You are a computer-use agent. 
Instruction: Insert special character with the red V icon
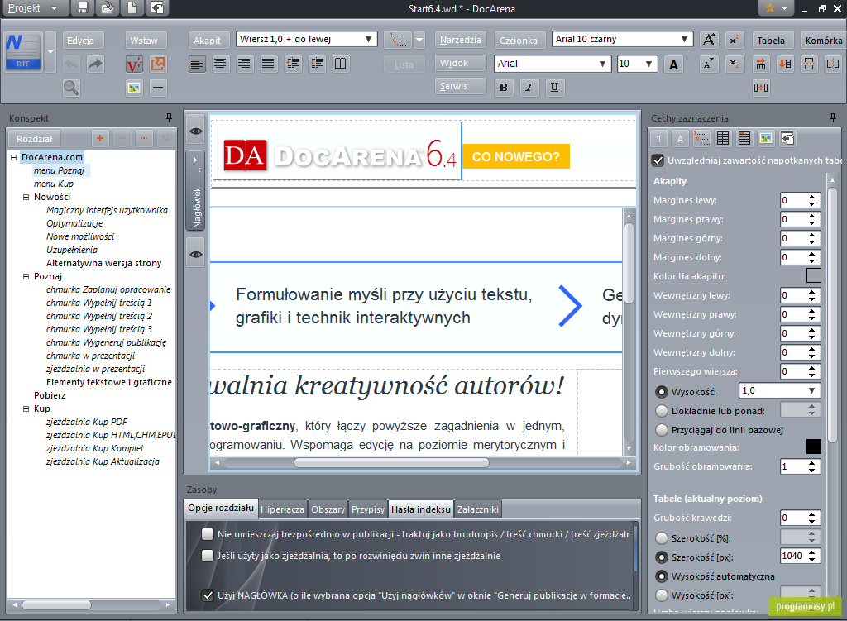pyautogui.click(x=134, y=64)
